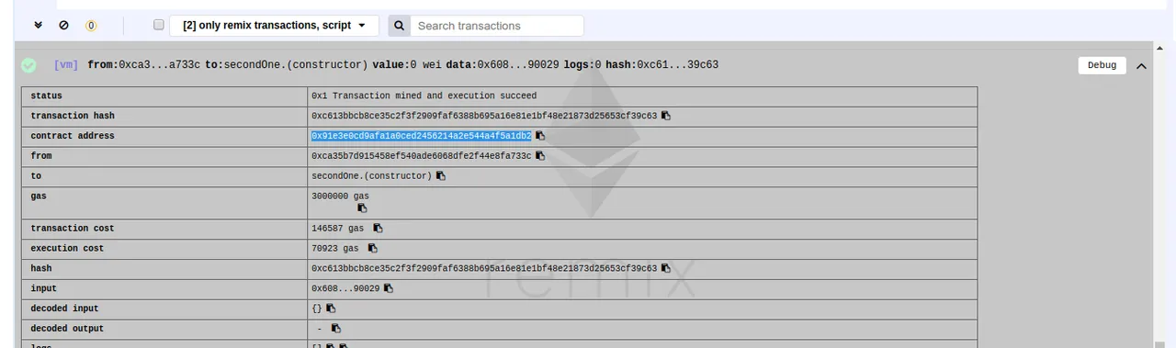
Task: Open the only remix transactions filter dropdown
Action: click(274, 26)
